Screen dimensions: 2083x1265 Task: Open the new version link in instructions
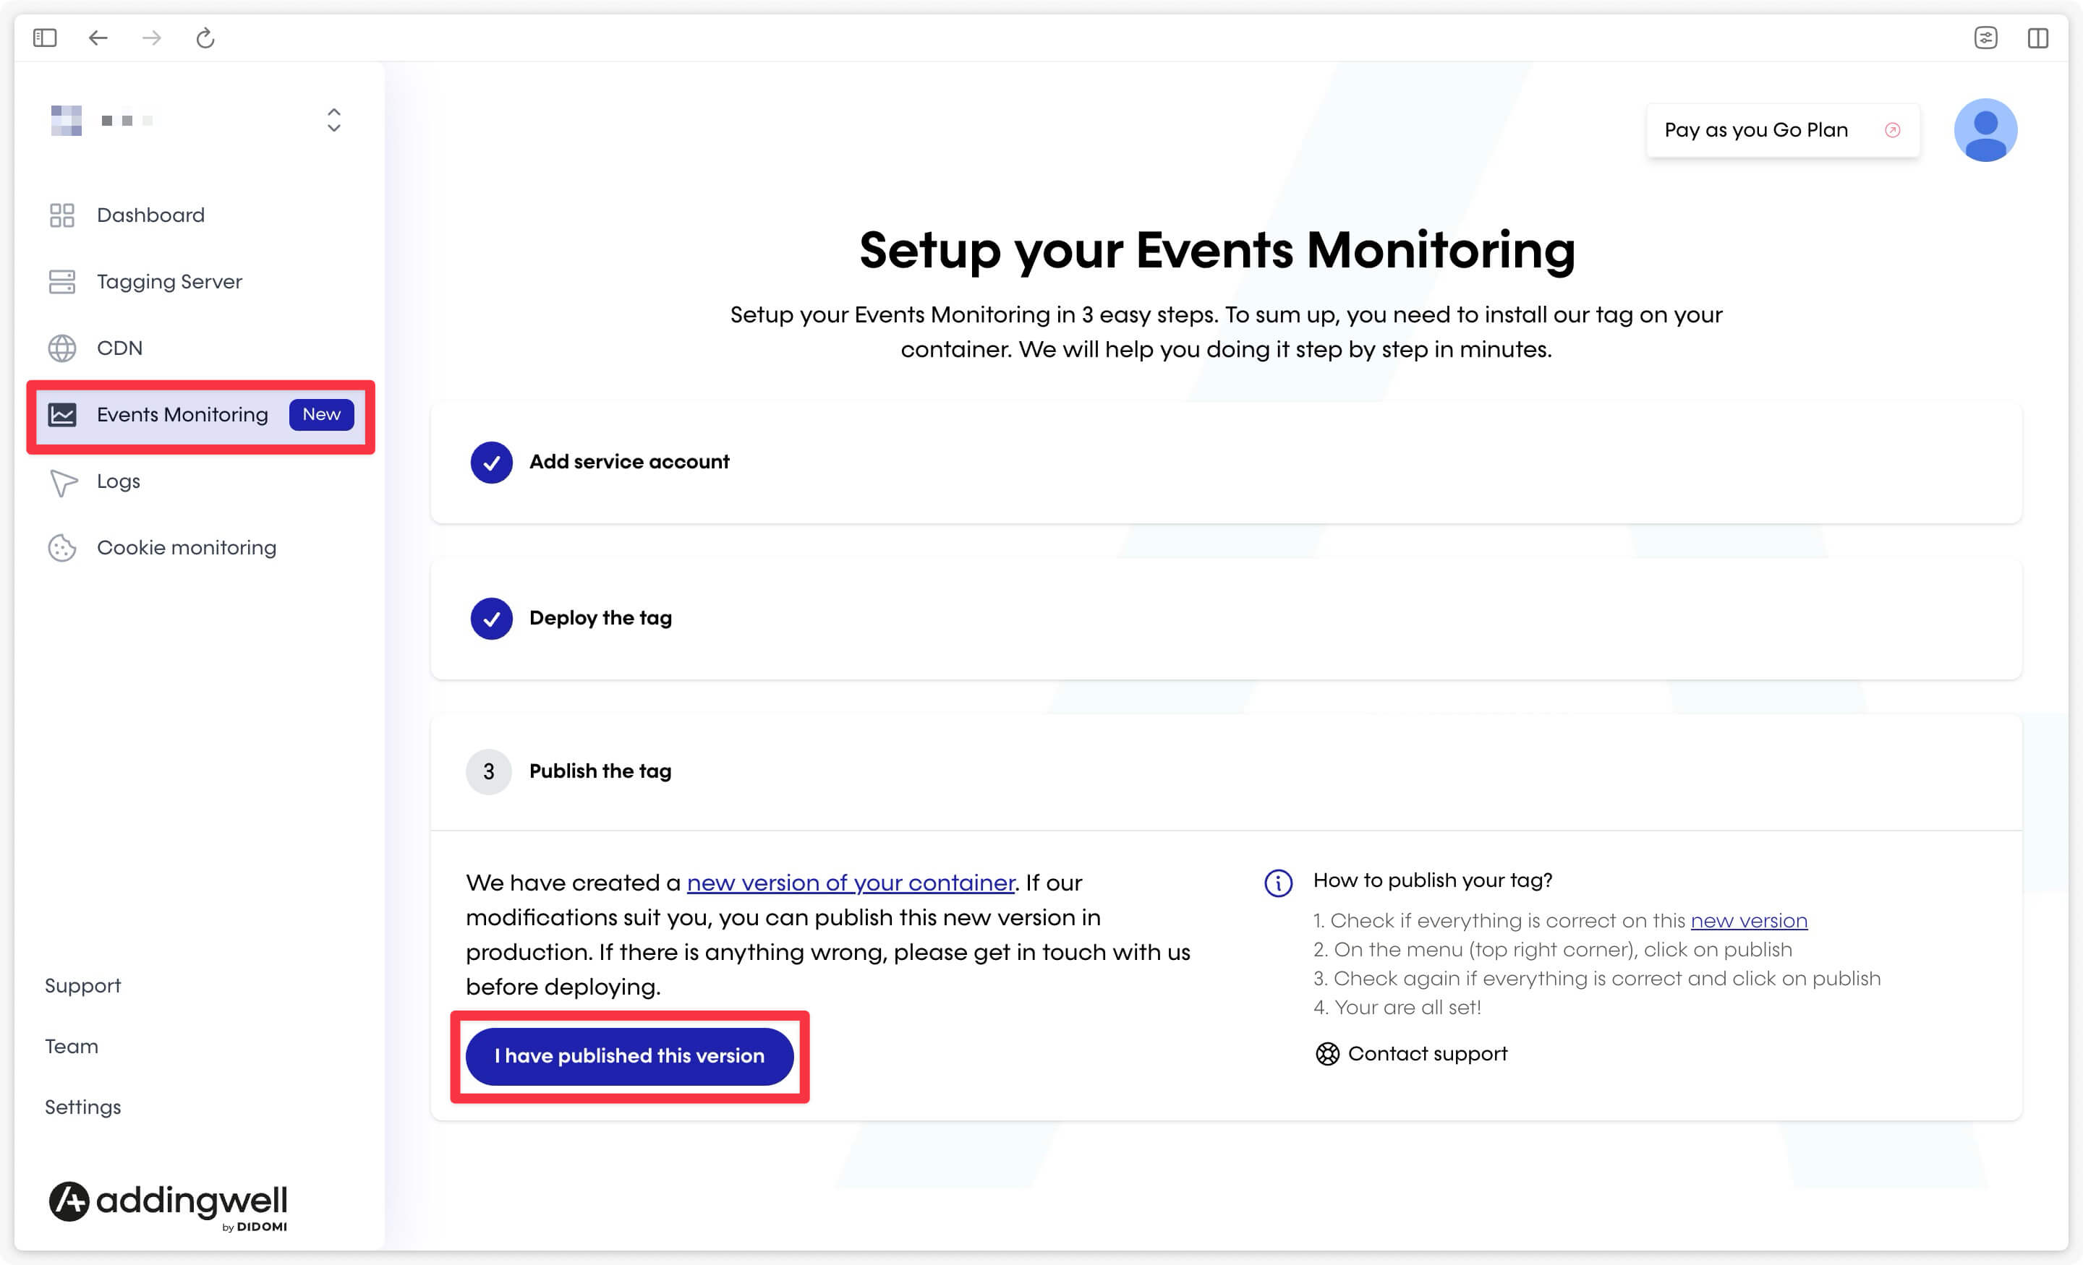point(1748,920)
